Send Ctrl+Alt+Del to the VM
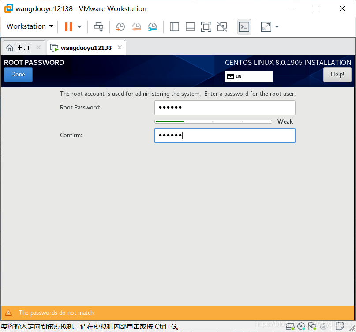The image size is (356, 332). pos(98,26)
